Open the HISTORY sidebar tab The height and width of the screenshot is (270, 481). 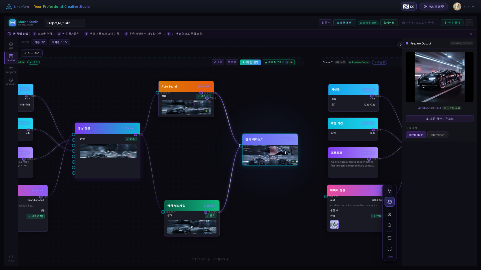[x=11, y=82]
